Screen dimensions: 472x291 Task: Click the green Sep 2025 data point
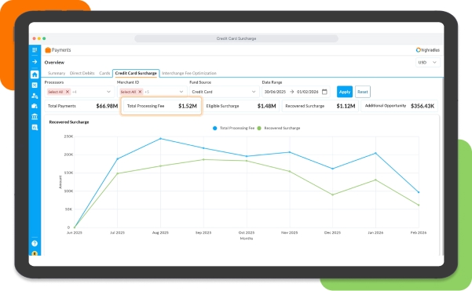coord(203,160)
